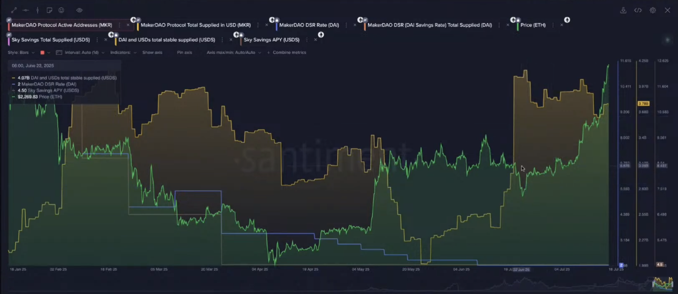Open kebab menu for MakerDAO DSR Rate (DAI)
Image resolution: width=678 pixels, height=294 pixels.
(346, 25)
